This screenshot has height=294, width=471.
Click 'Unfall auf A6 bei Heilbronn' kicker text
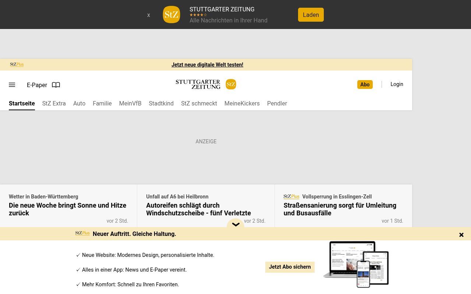[x=177, y=197]
